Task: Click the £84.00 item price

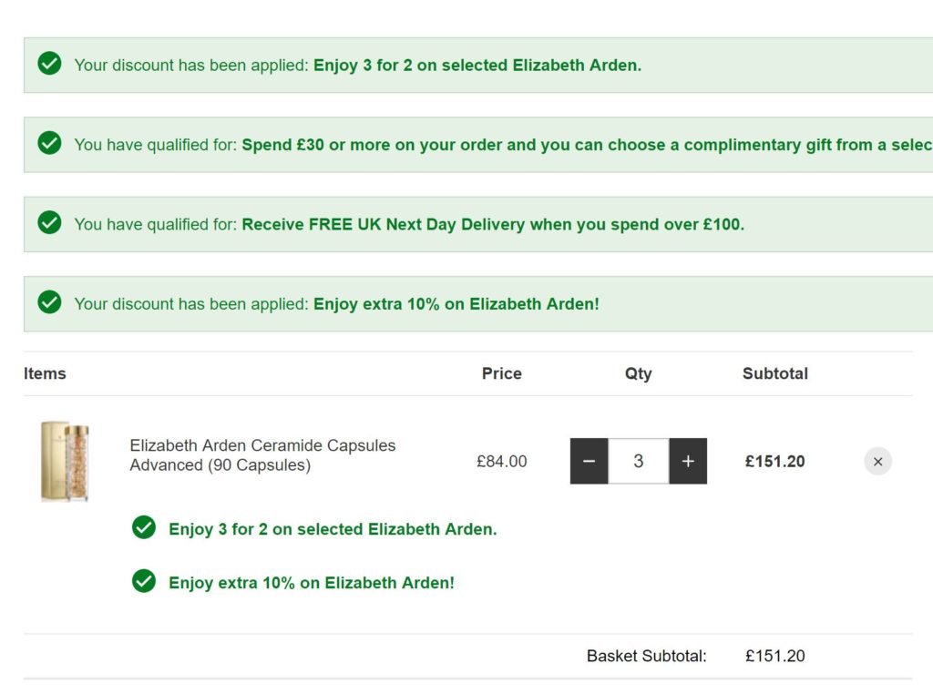Action: click(x=501, y=462)
